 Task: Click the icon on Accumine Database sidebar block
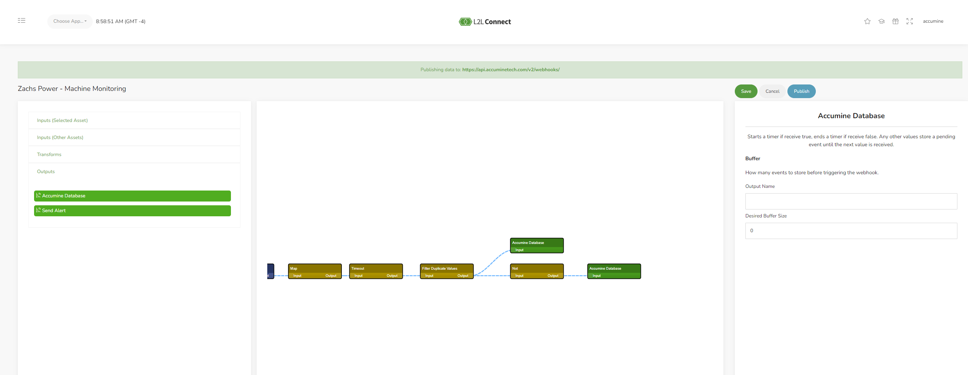[38, 195]
